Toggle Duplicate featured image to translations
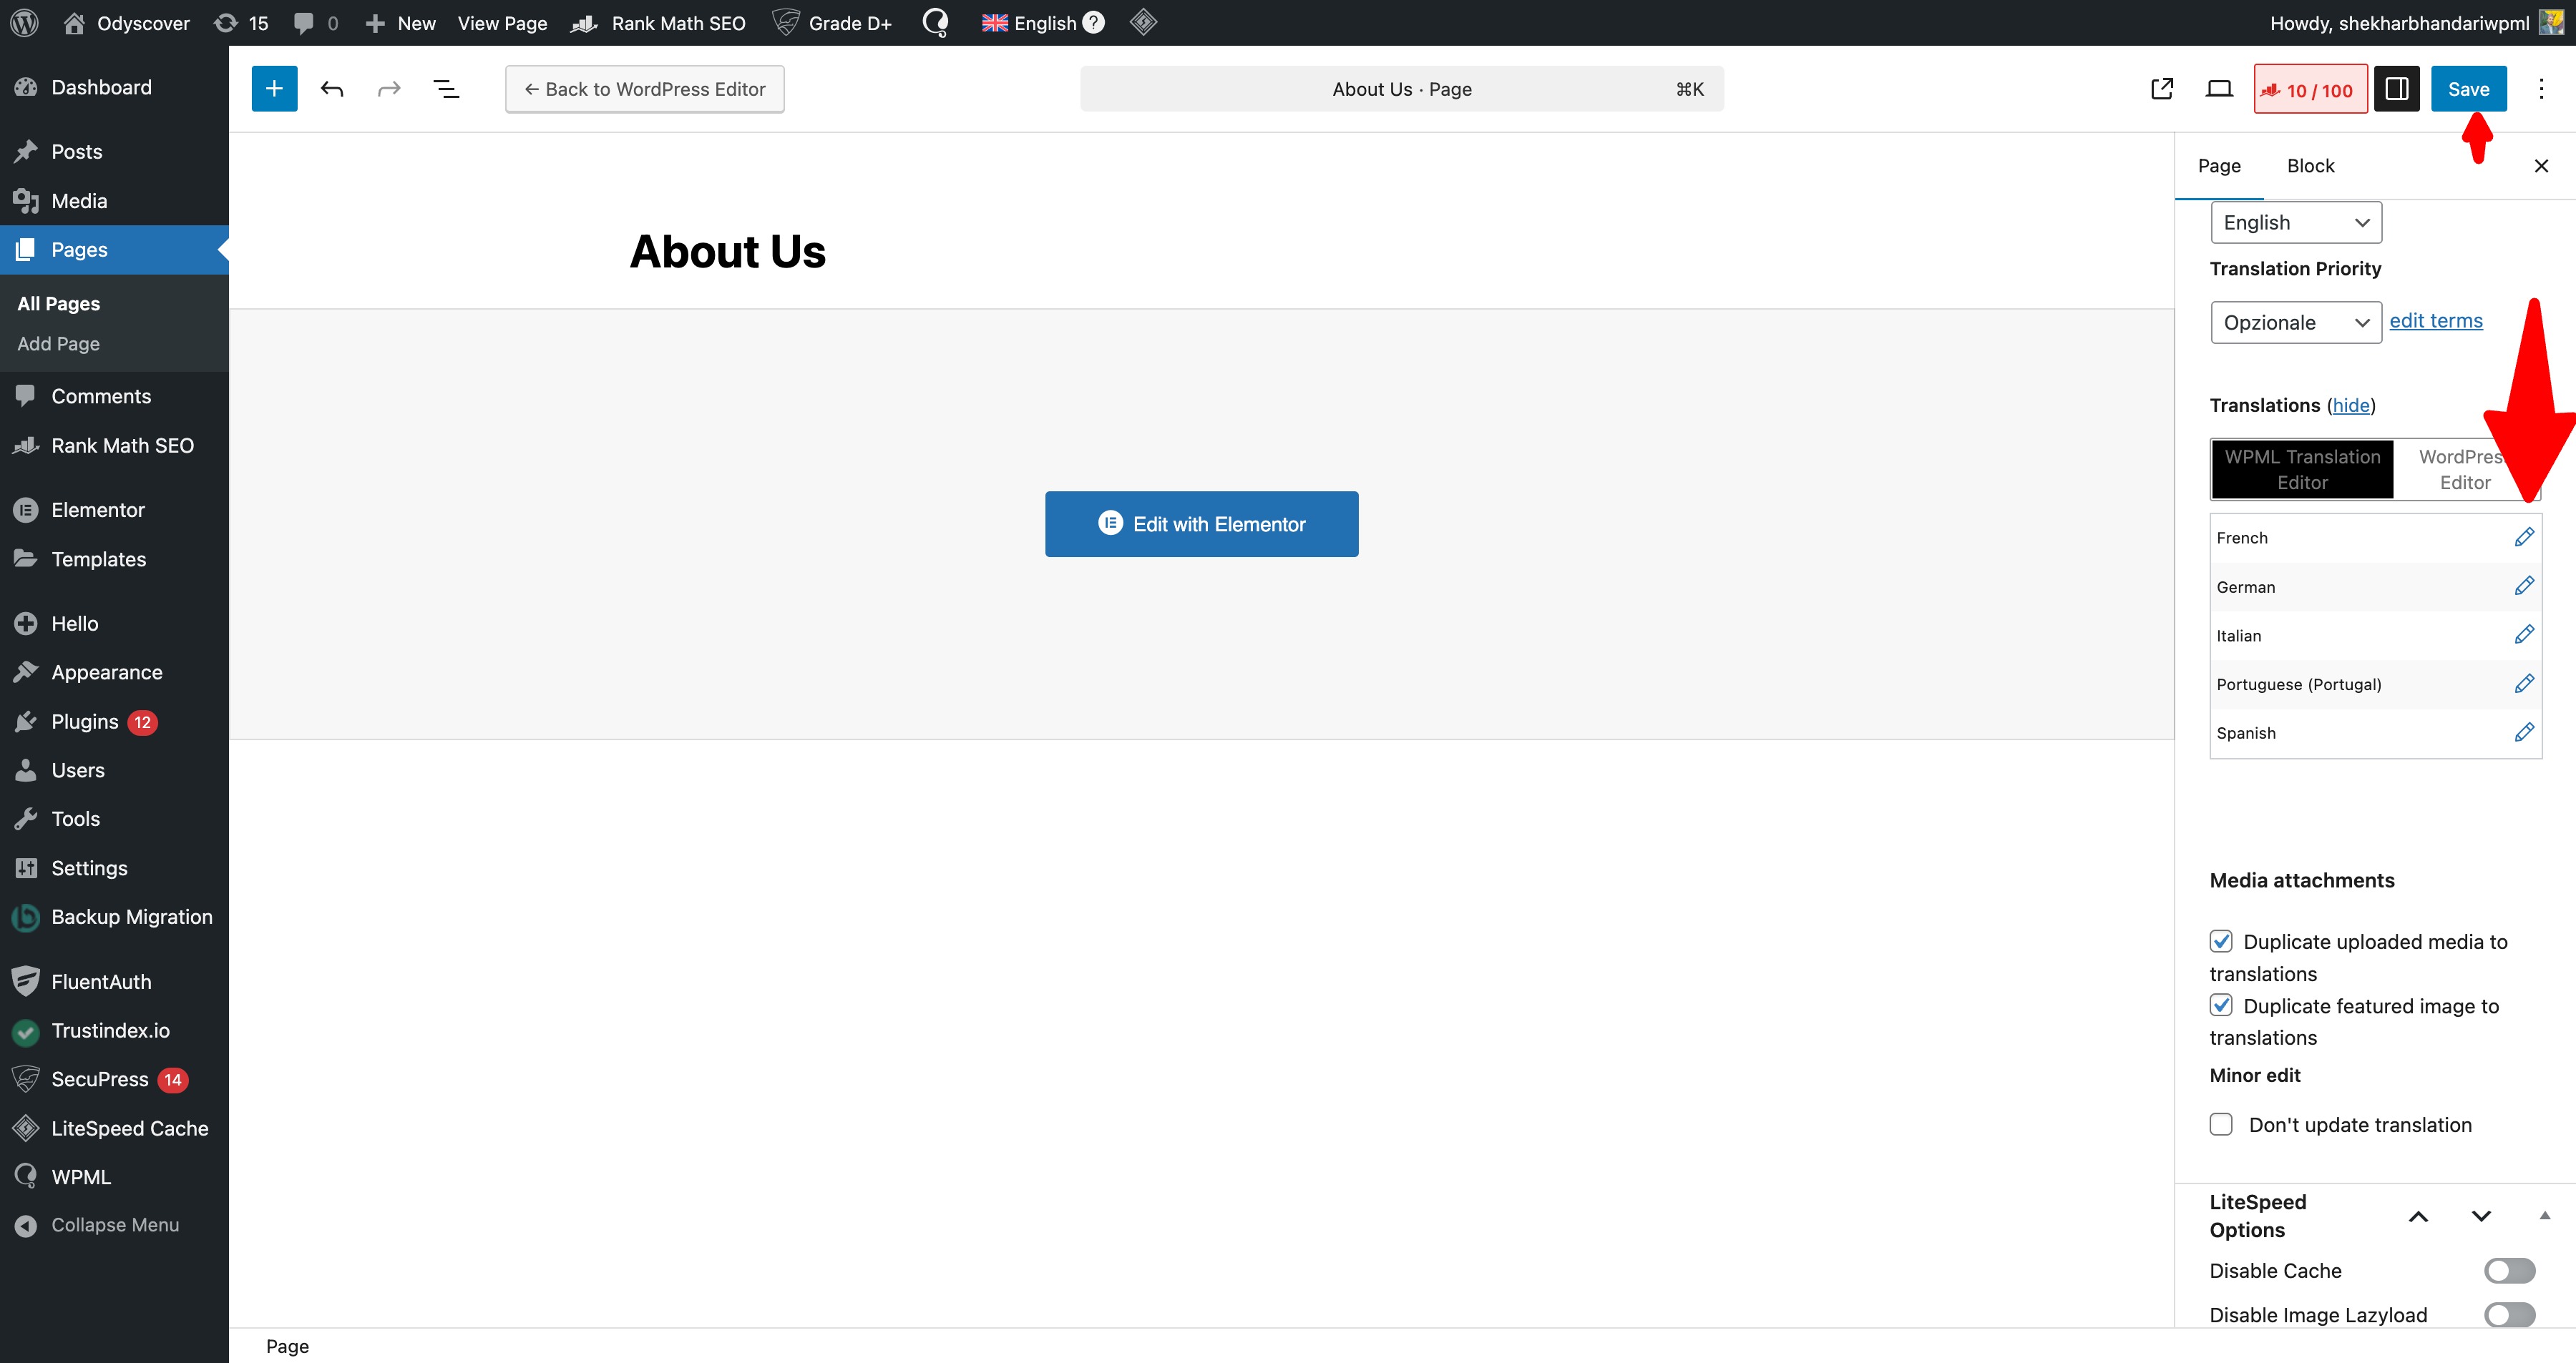This screenshot has height=1363, width=2576. 2221,1005
